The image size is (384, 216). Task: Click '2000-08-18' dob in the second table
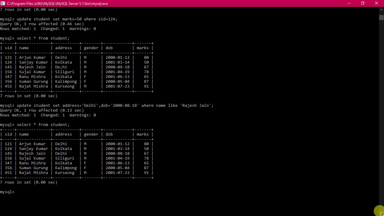click(x=117, y=154)
